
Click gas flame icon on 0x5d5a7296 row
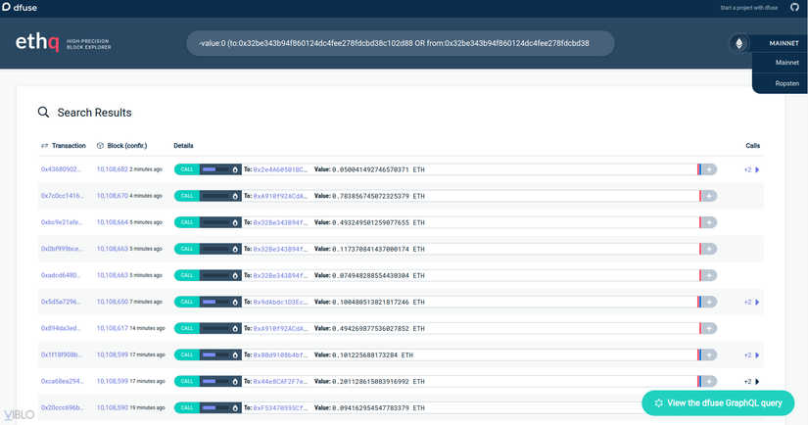[235, 302]
